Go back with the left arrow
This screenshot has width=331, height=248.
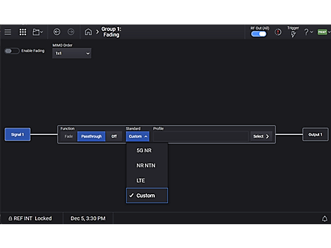point(57,32)
